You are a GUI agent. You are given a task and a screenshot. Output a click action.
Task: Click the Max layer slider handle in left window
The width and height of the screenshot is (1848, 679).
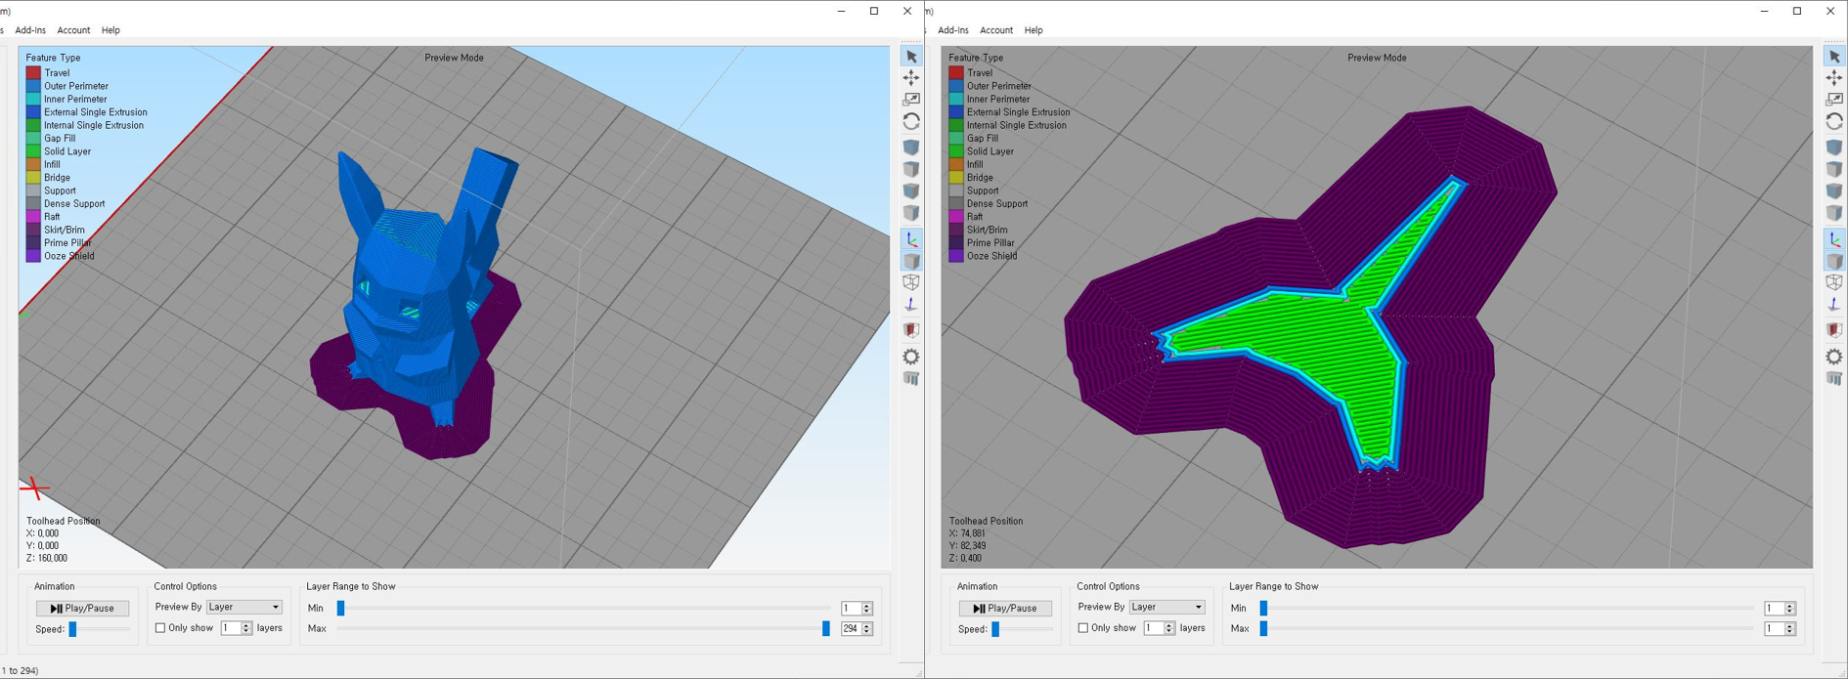(826, 628)
